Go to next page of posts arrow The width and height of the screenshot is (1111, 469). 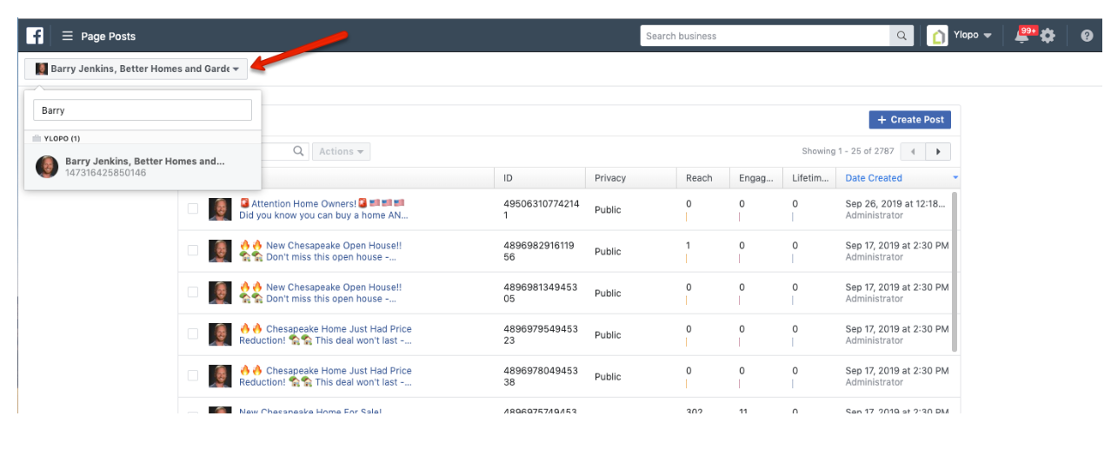click(937, 151)
